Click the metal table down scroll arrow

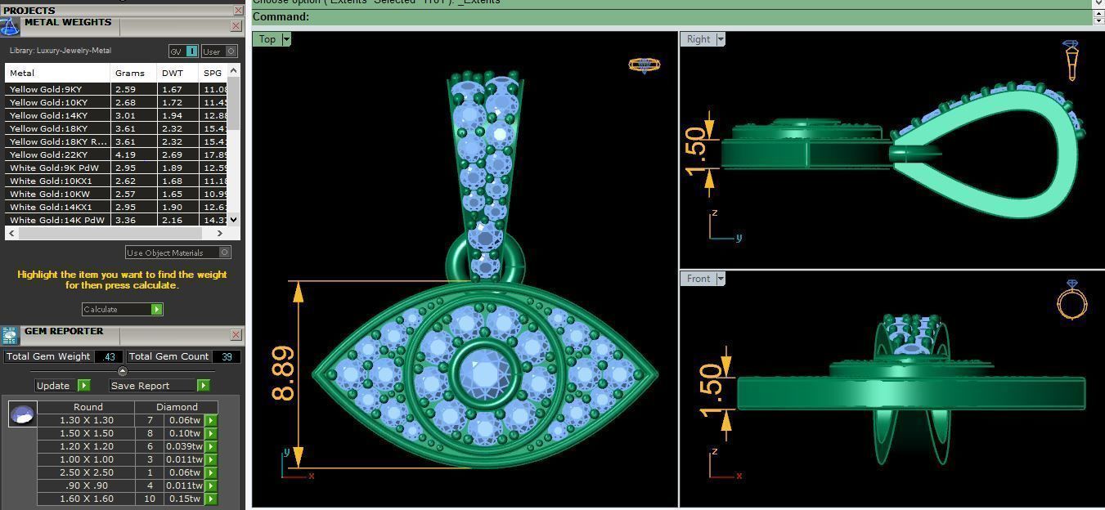click(234, 219)
